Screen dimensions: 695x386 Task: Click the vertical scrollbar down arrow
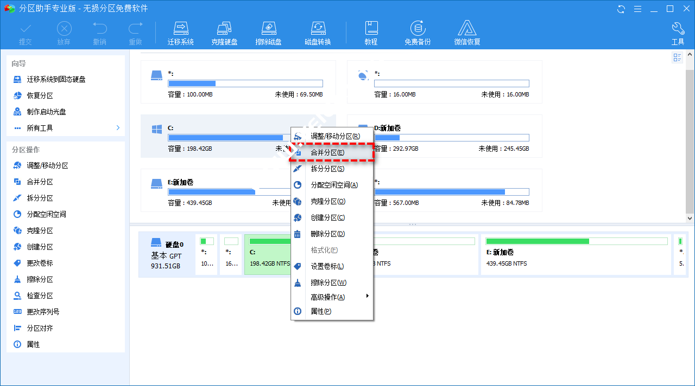point(690,218)
